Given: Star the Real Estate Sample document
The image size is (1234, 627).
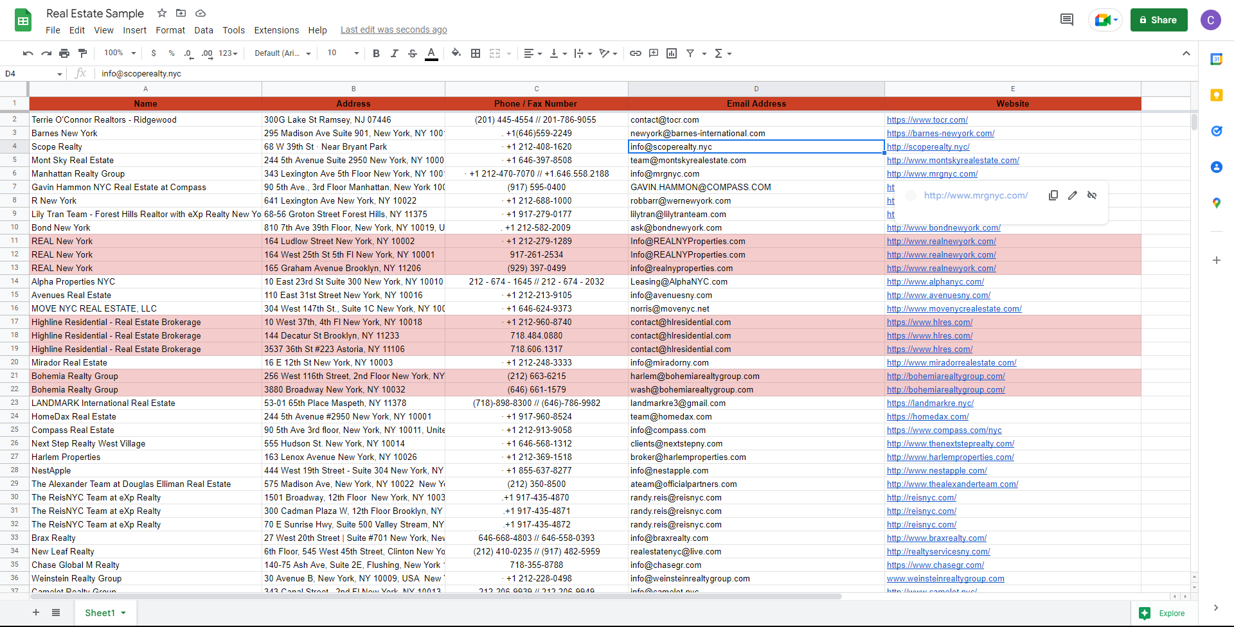Looking at the screenshot, I should click(x=162, y=13).
